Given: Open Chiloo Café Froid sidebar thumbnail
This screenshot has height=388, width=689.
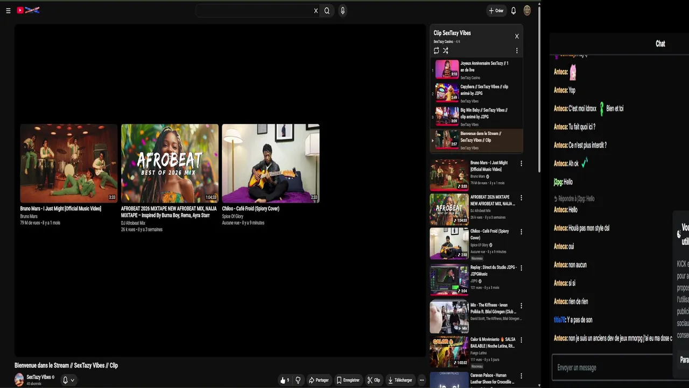Looking at the screenshot, I should tap(449, 244).
